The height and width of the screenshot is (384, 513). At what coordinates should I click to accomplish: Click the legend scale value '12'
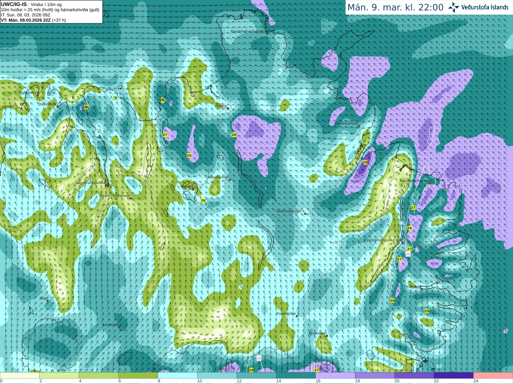pyautogui.click(x=239, y=381)
